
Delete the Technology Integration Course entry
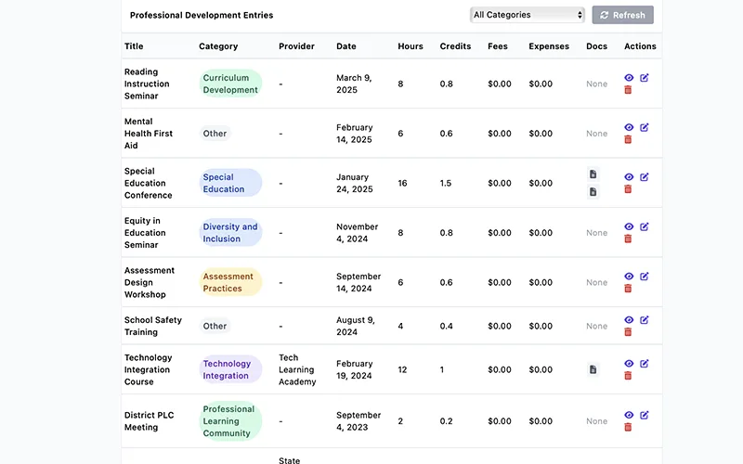(628, 376)
